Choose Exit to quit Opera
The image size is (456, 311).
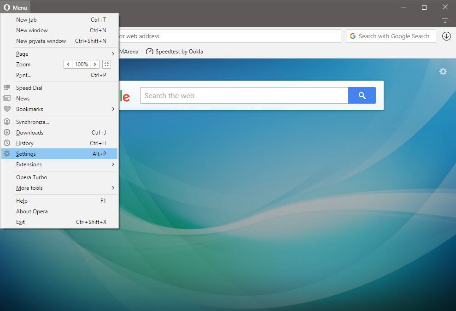[59, 222]
